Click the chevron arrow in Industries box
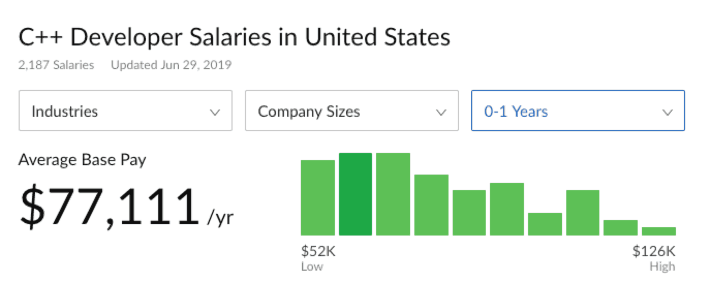The image size is (711, 282). point(215,112)
